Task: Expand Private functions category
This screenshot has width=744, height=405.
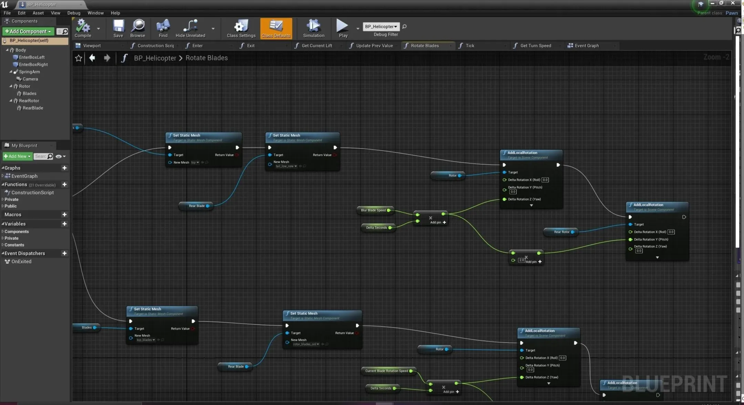Action: (x=3, y=199)
